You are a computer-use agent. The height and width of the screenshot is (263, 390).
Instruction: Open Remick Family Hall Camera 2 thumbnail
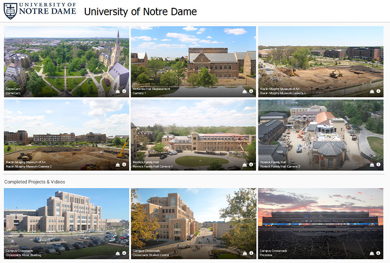(321, 135)
